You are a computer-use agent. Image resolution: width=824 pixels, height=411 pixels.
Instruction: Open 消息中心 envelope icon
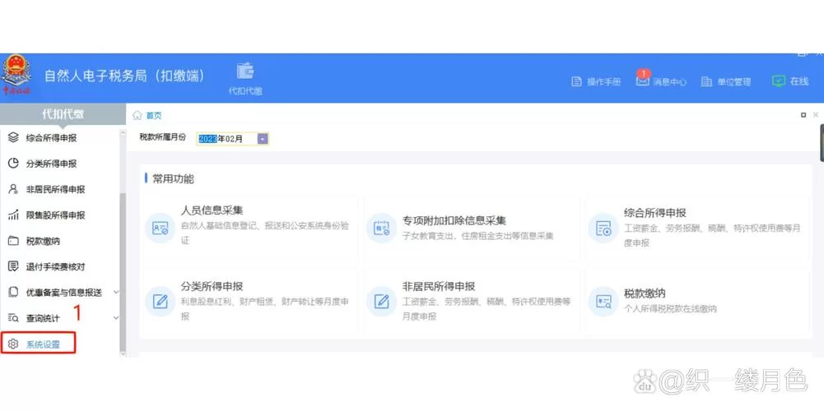point(642,82)
